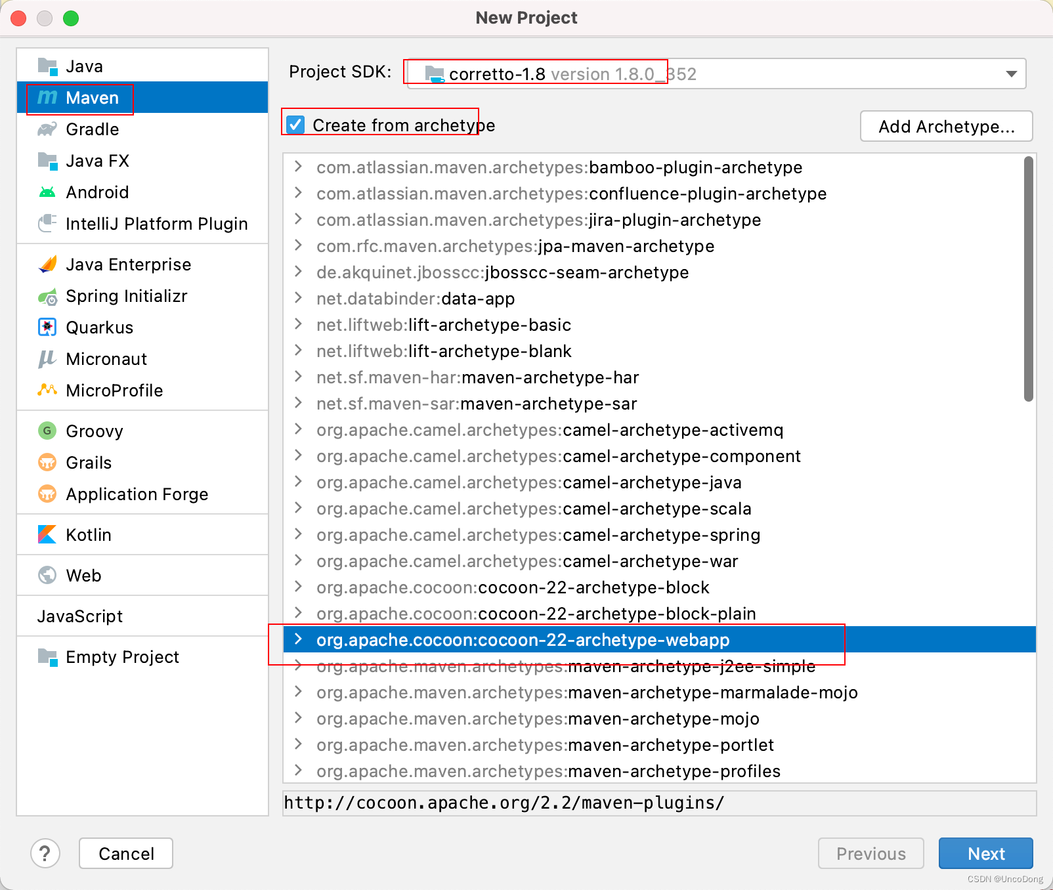The image size is (1053, 890).
Task: Click the Java FX folder icon
Action: [x=47, y=160]
